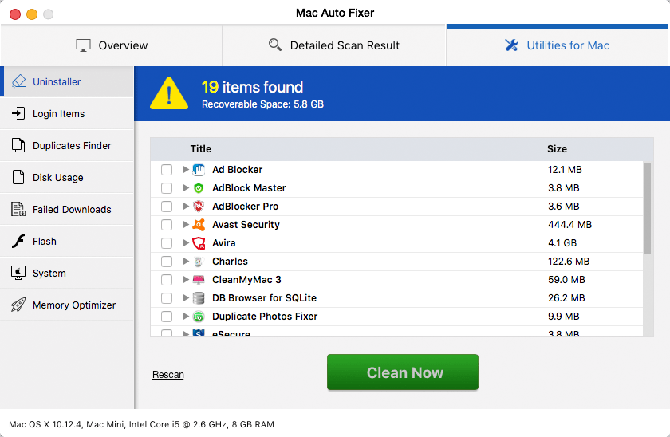Open the System section
This screenshot has width=670, height=437.
(67, 273)
